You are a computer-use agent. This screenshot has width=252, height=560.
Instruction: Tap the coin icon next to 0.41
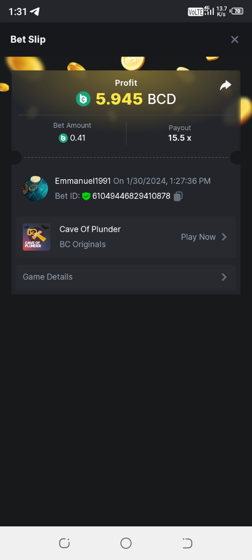pos(63,138)
